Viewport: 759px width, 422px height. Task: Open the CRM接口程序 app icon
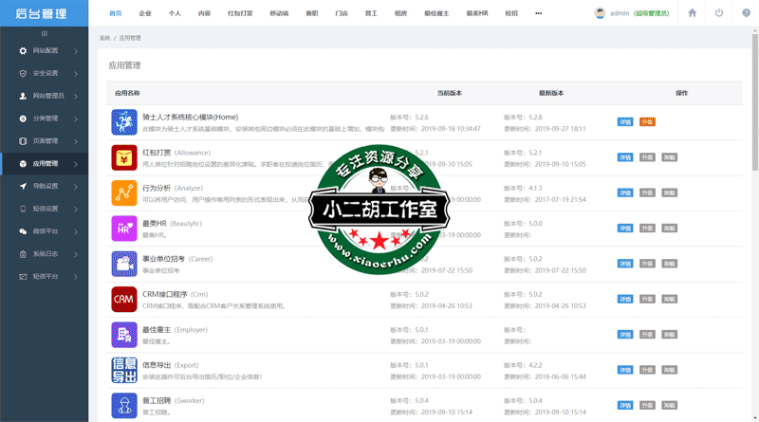pos(123,299)
